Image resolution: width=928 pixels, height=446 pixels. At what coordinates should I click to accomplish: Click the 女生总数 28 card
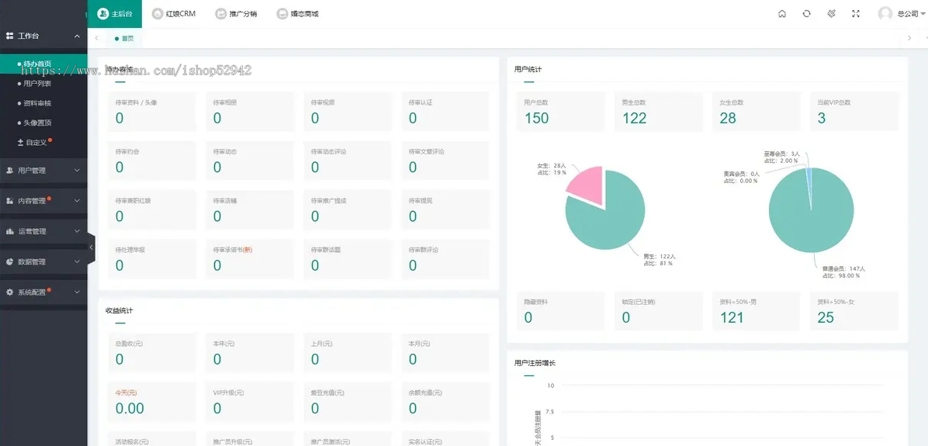pos(757,111)
